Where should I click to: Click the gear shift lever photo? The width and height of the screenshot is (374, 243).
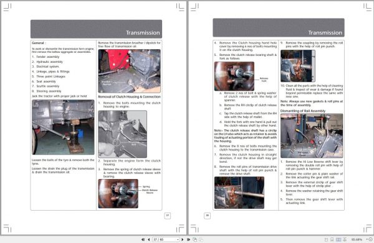point(312,135)
